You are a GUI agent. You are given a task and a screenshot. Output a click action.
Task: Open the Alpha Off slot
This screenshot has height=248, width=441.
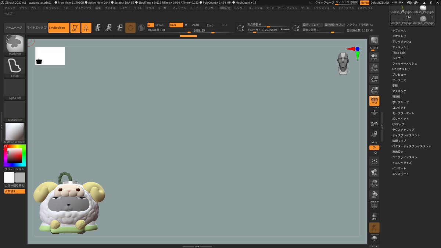click(x=15, y=89)
